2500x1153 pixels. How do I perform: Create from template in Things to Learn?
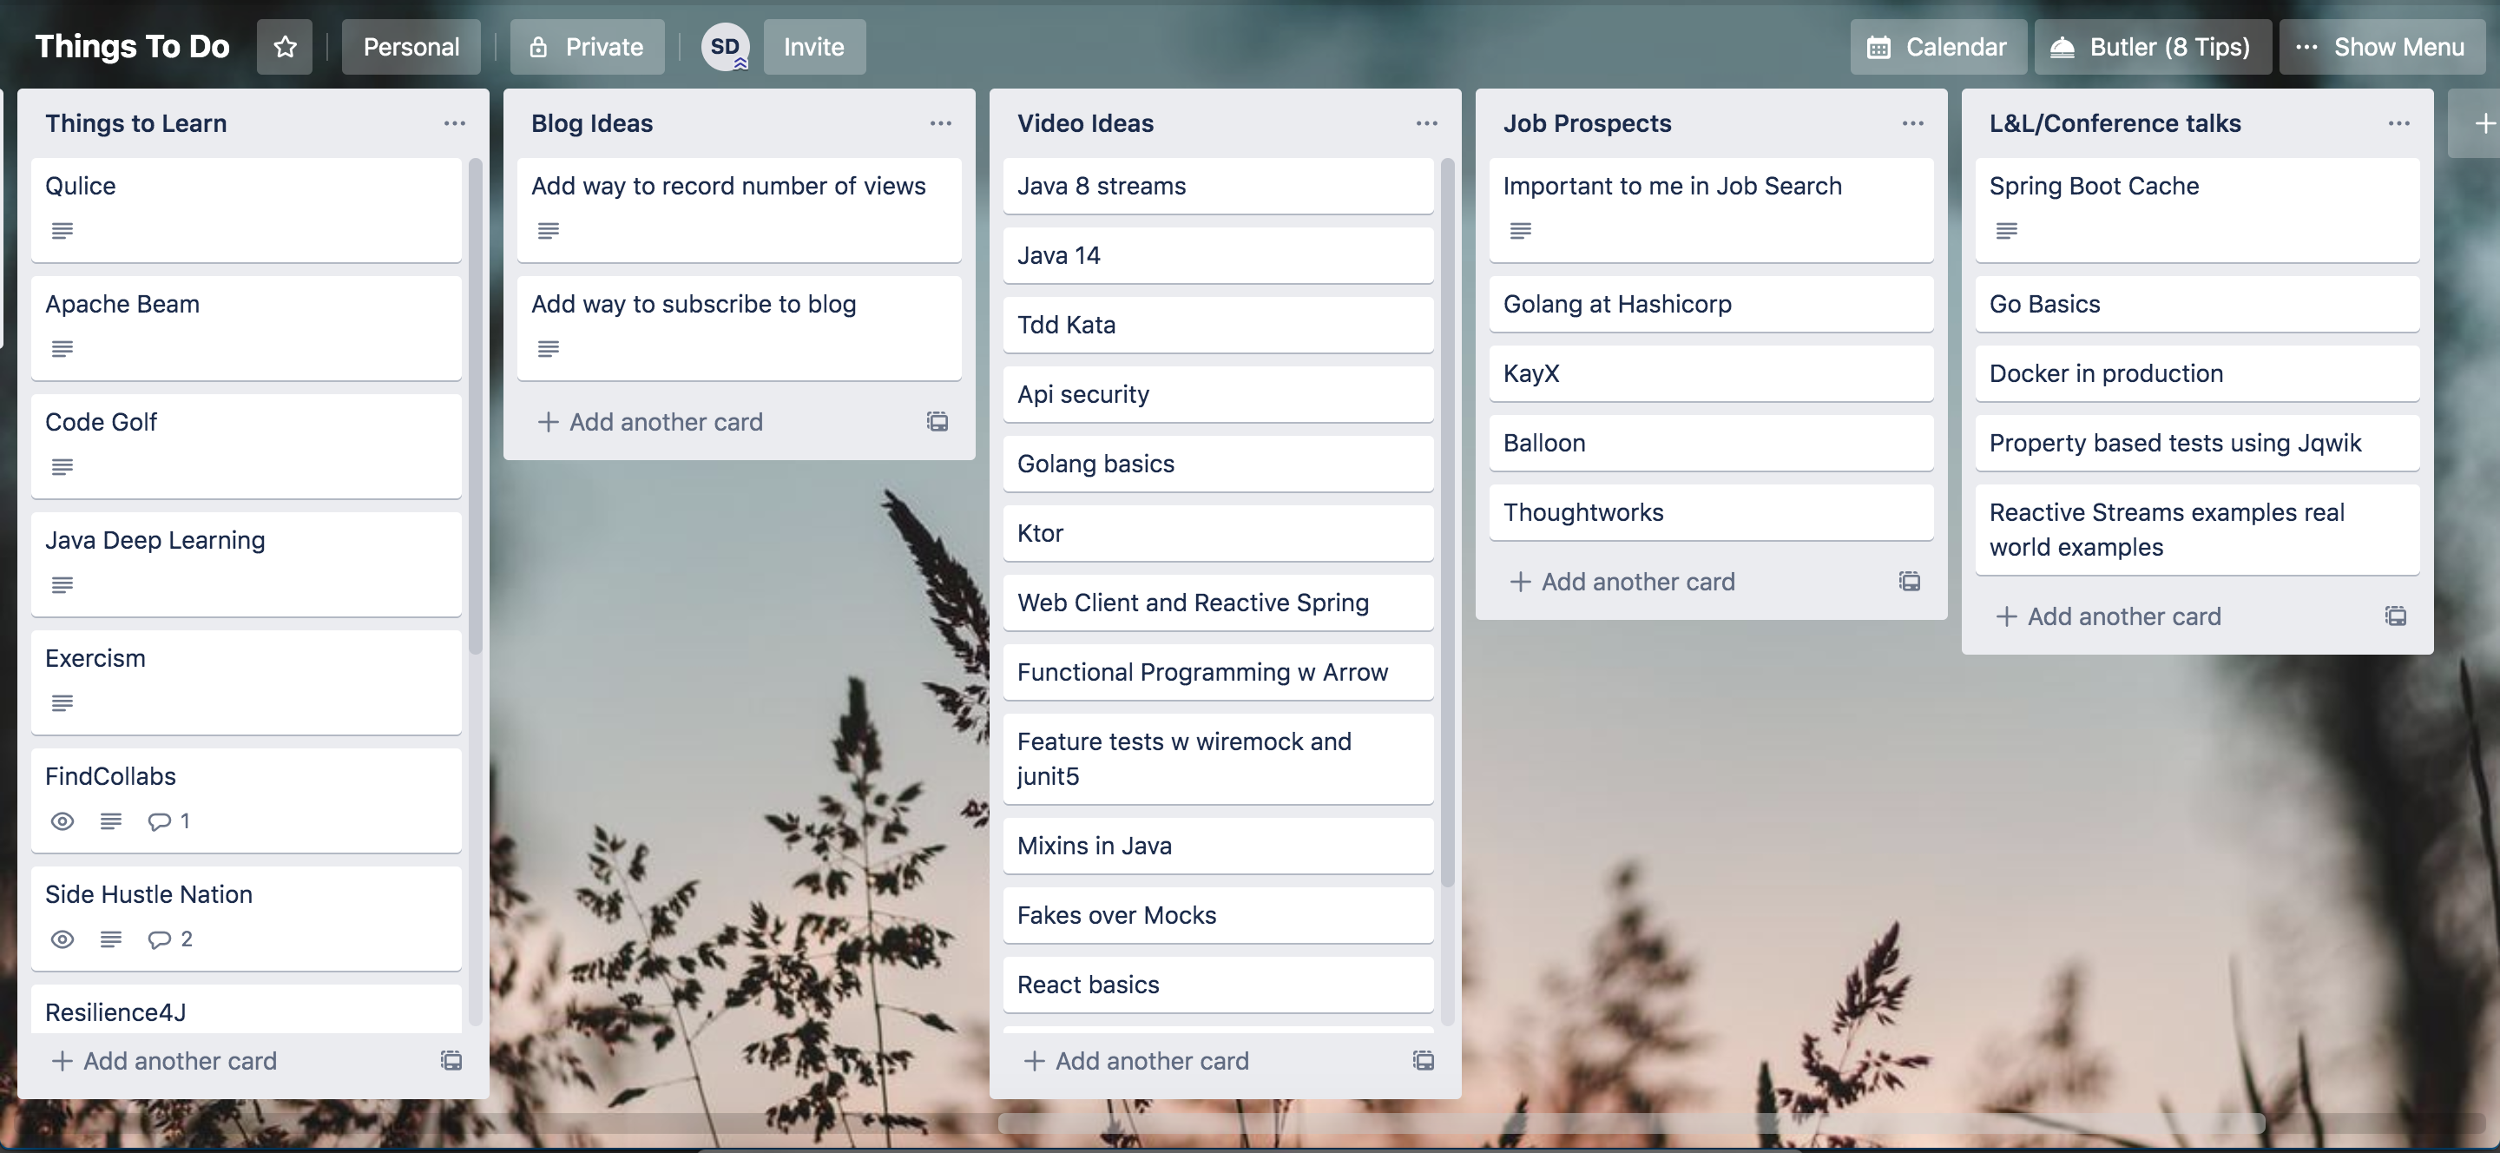(x=451, y=1060)
